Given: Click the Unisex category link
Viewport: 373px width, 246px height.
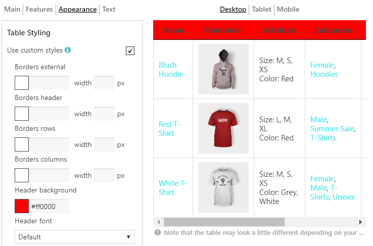Looking at the screenshot, I should pyautogui.click(x=344, y=197).
